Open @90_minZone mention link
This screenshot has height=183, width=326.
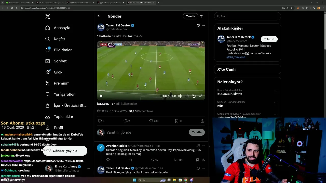[x=236, y=57]
